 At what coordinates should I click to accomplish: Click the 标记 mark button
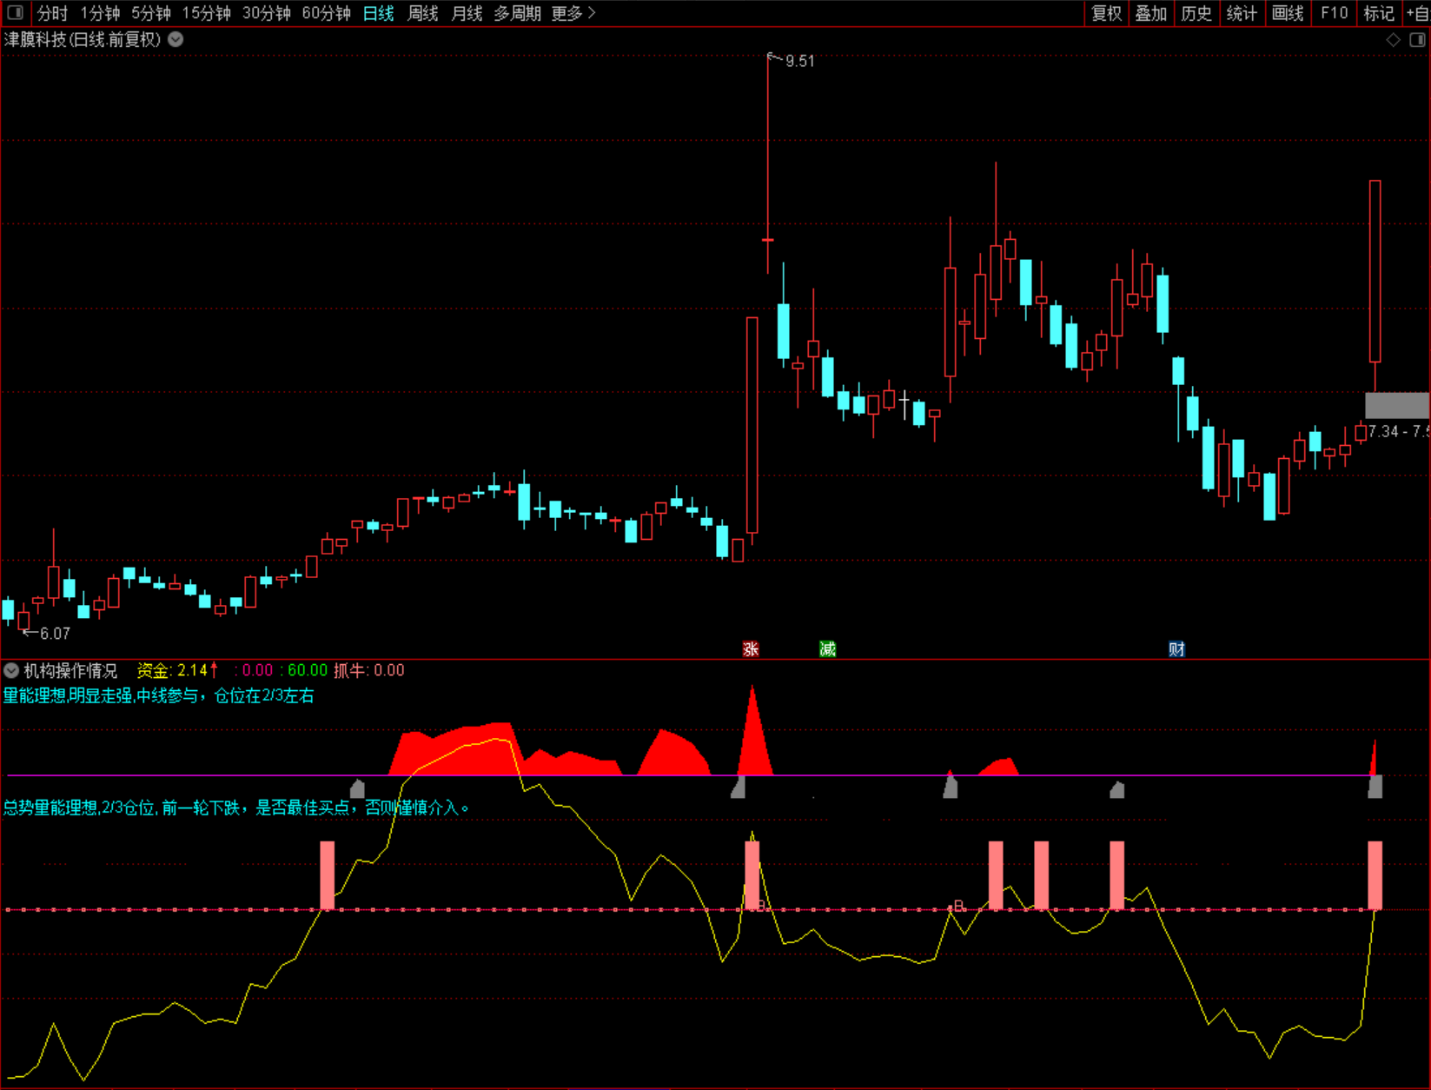[x=1379, y=13]
